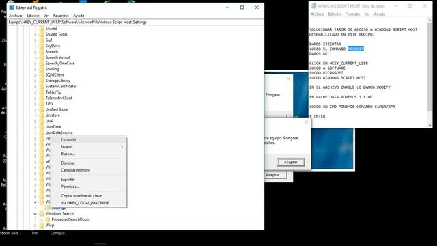Open Archivo menu in Registry Editor
437x246 pixels.
[15, 16]
